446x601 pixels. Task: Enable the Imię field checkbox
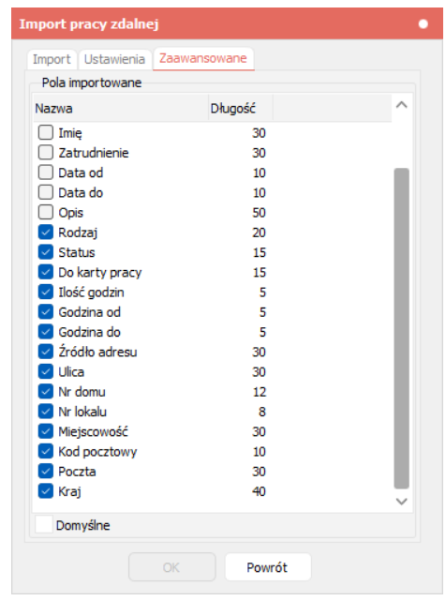point(46,132)
